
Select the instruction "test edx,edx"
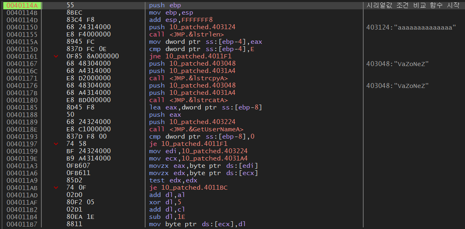click(x=173, y=180)
